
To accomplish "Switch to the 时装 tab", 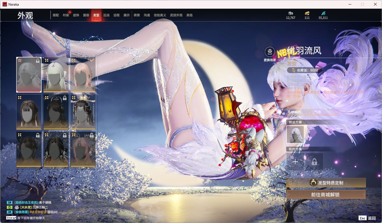I will [x=66, y=15].
